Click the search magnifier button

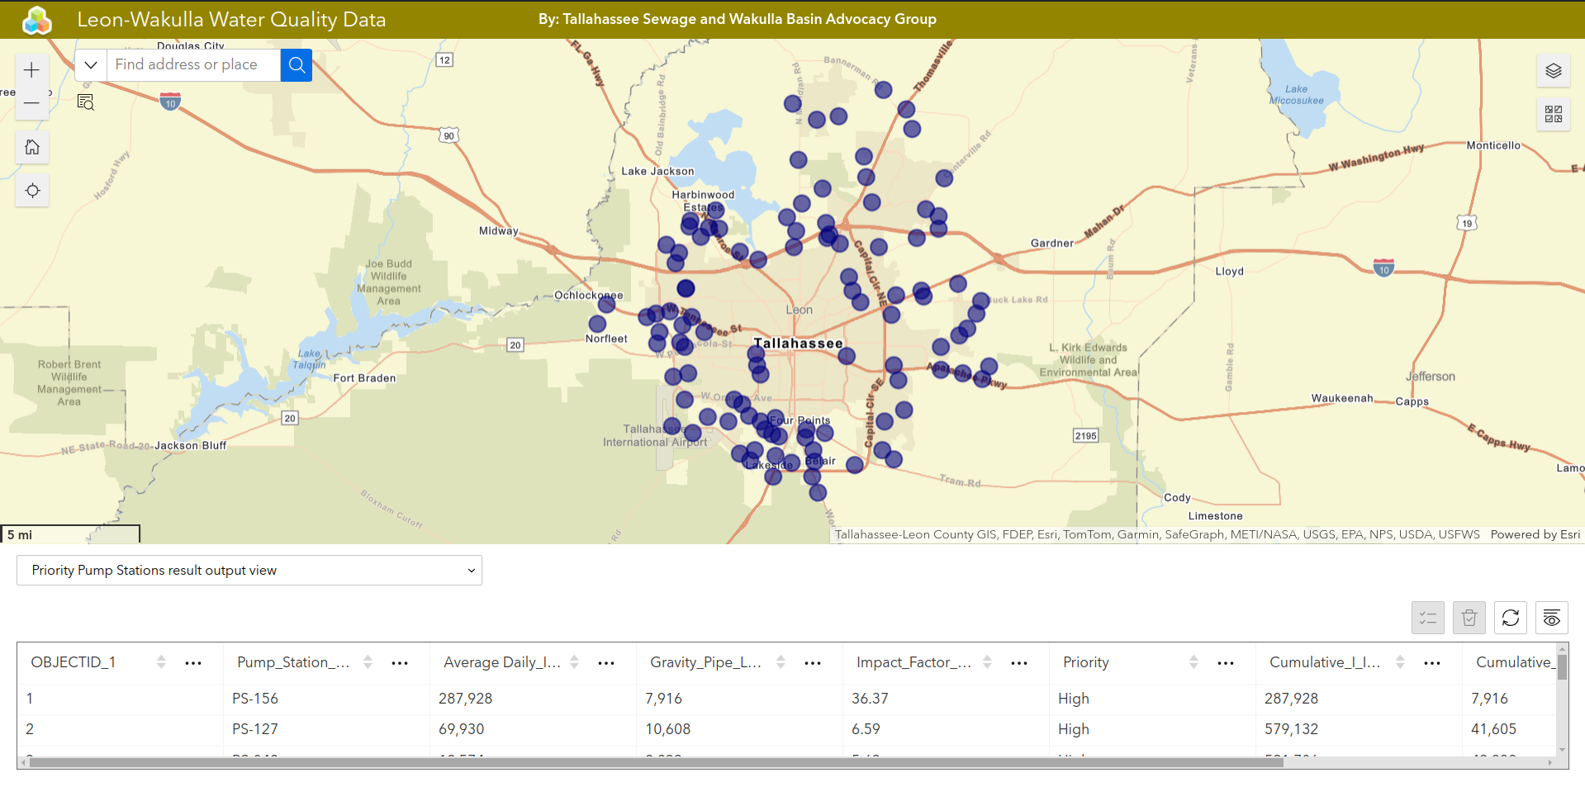(x=297, y=64)
